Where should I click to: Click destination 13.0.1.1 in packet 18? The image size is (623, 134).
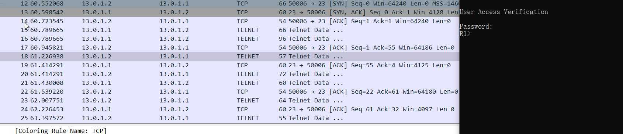click(x=174, y=56)
